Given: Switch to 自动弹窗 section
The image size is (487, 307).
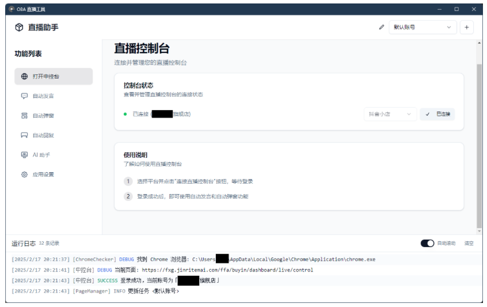Looking at the screenshot, I should click(54, 116).
